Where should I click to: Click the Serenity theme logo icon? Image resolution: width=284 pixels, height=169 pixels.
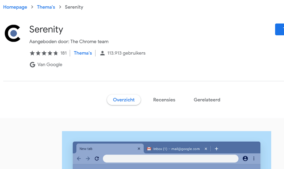[x=13, y=33]
